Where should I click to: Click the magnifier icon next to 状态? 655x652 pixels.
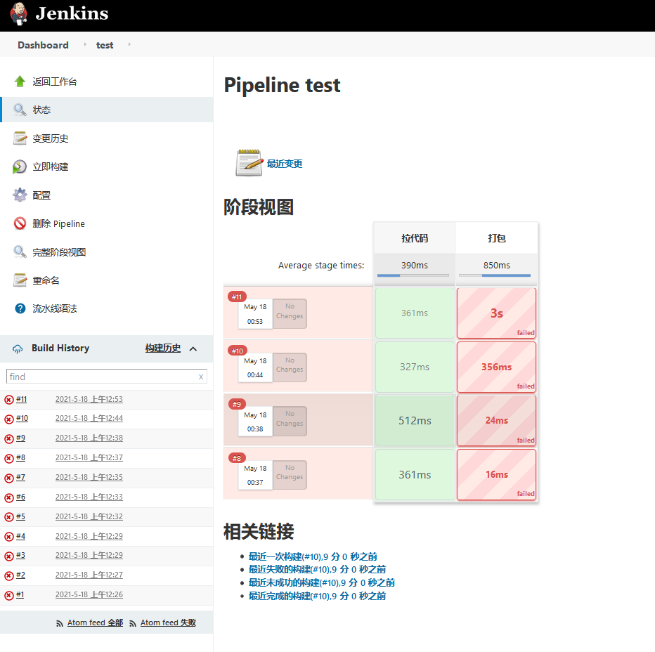coord(20,110)
